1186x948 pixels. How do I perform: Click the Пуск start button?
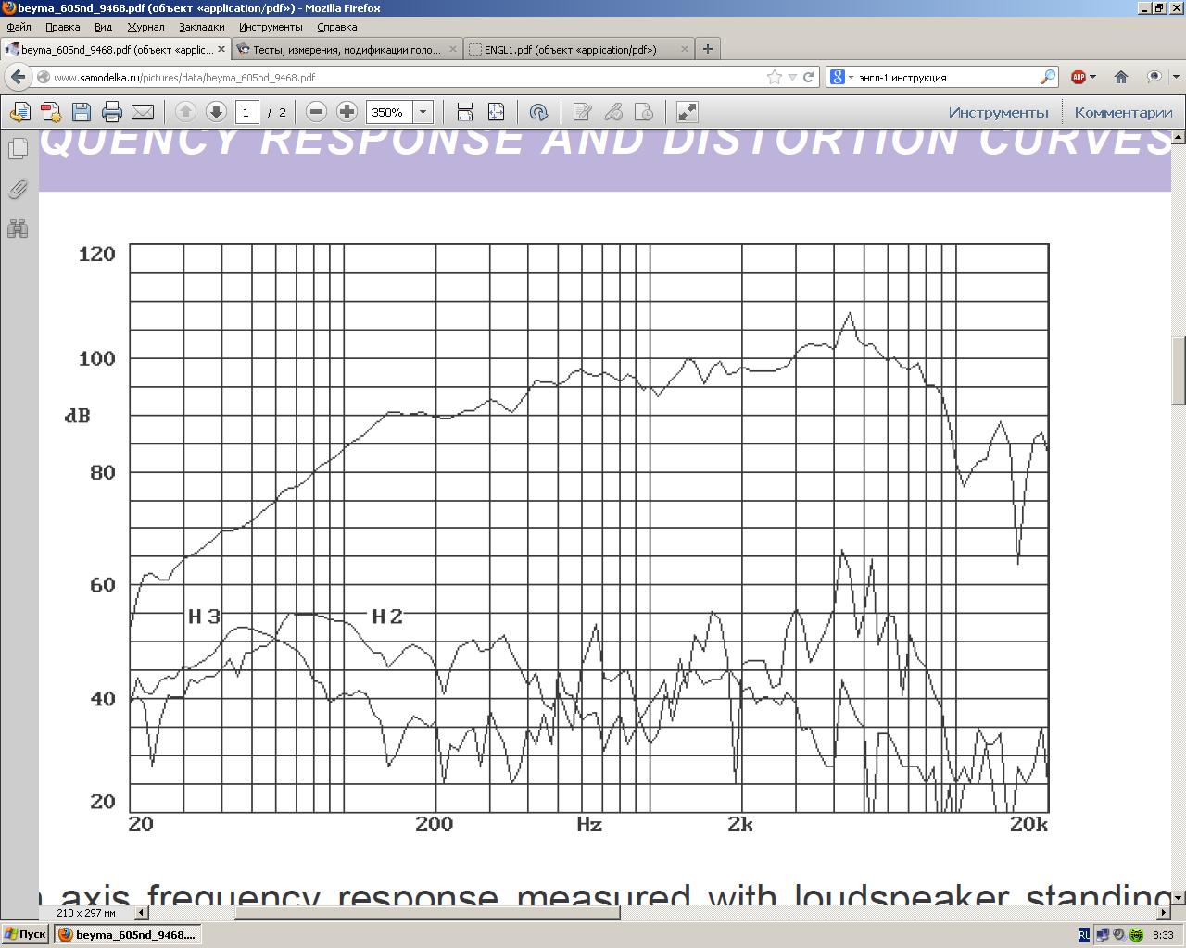pos(25,935)
